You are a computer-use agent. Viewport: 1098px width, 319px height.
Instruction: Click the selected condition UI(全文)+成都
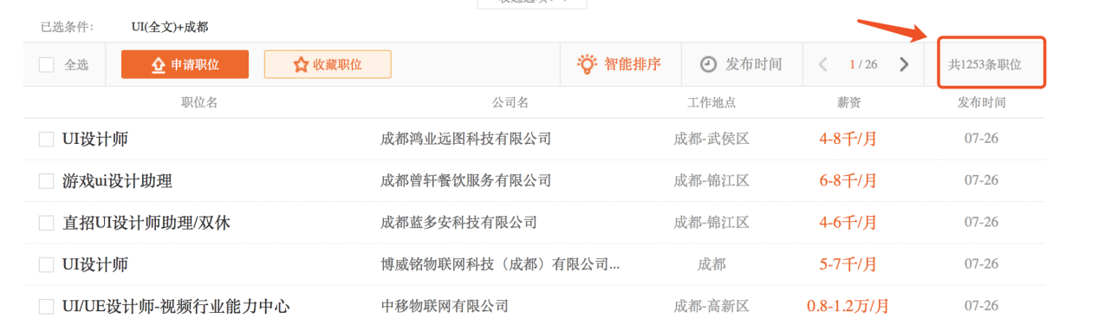click(170, 27)
